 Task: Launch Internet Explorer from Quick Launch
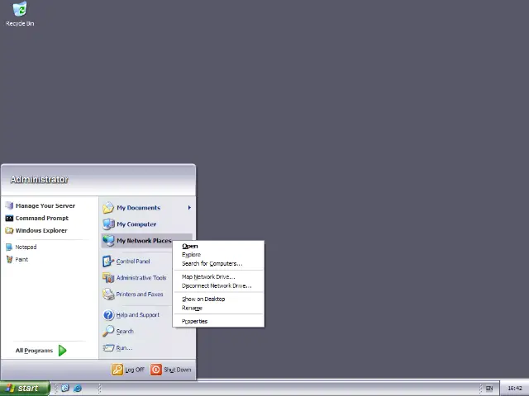tap(78, 388)
